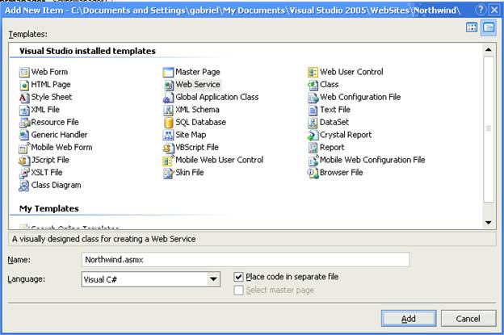
Task: Pick the XSLT File icon
Action: [x=24, y=173]
